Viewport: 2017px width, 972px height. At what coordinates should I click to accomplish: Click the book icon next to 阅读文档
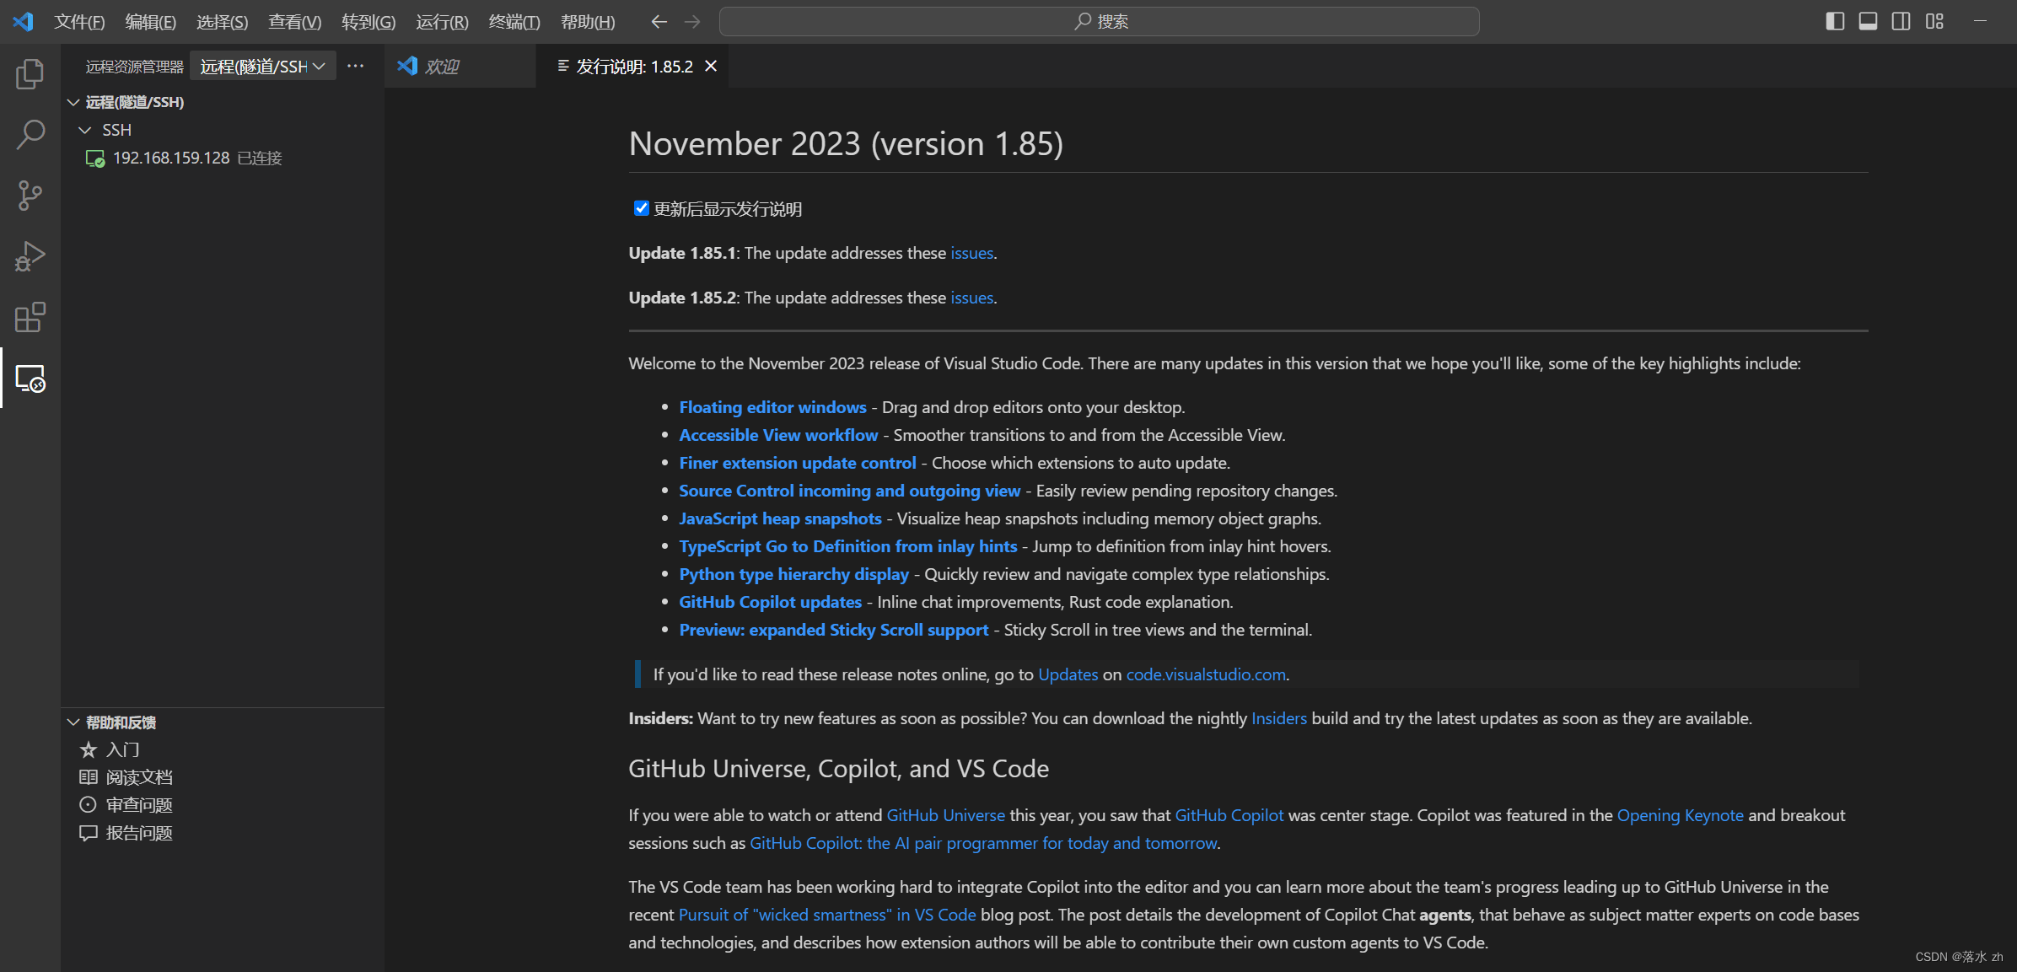[89, 777]
